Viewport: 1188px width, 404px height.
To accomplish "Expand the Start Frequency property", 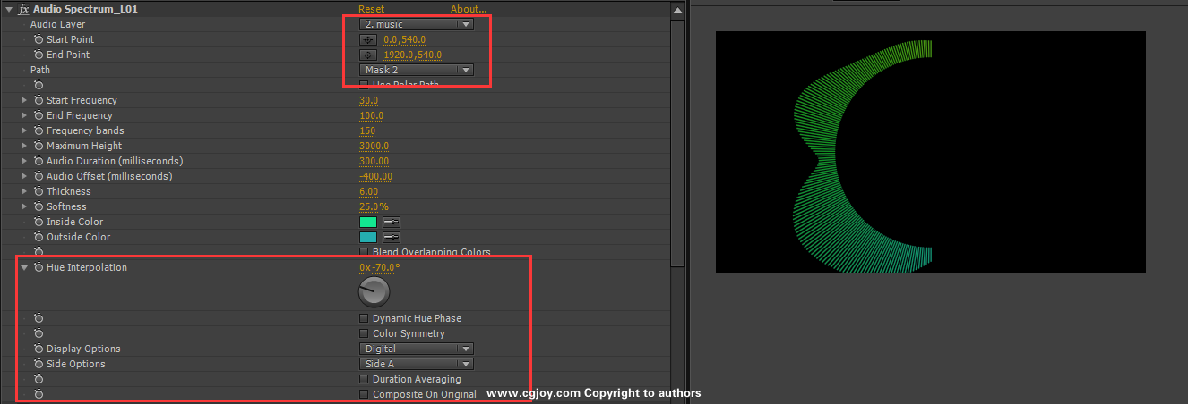I will 24,100.
